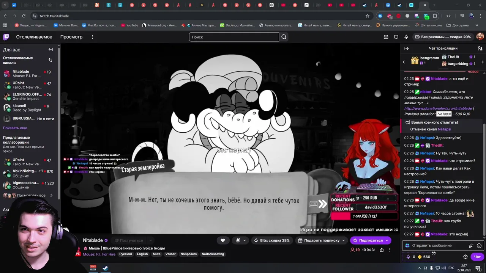Image resolution: width=486 pixels, height=273 pixels.
Task: Open the browser extensions puzzle icon
Action: [435, 16]
